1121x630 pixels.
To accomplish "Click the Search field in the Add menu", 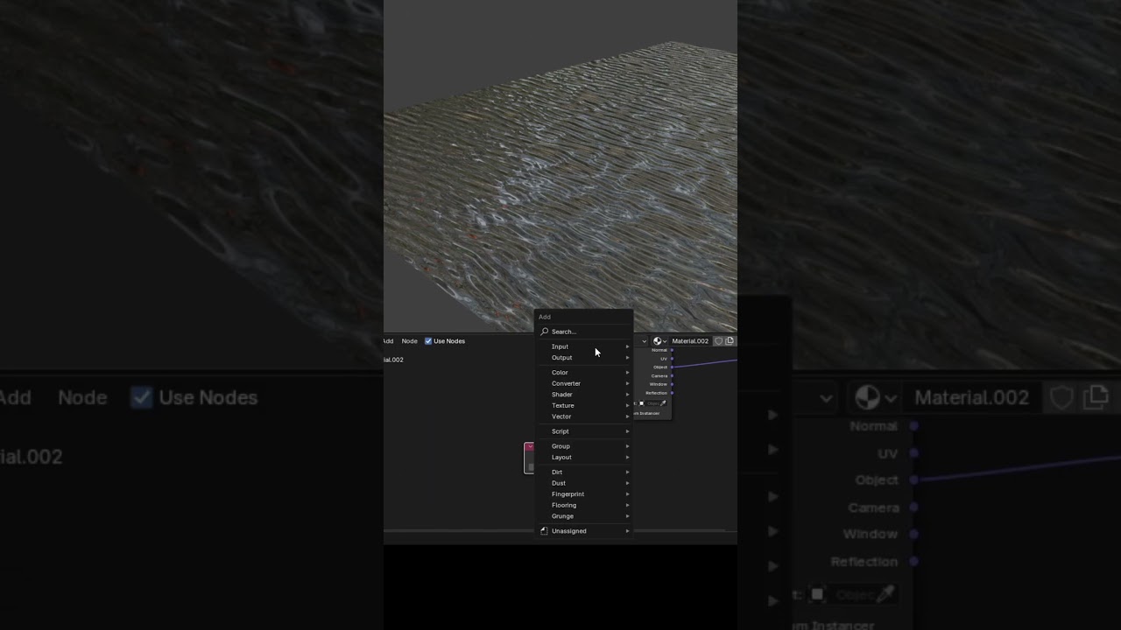I will 584,332.
